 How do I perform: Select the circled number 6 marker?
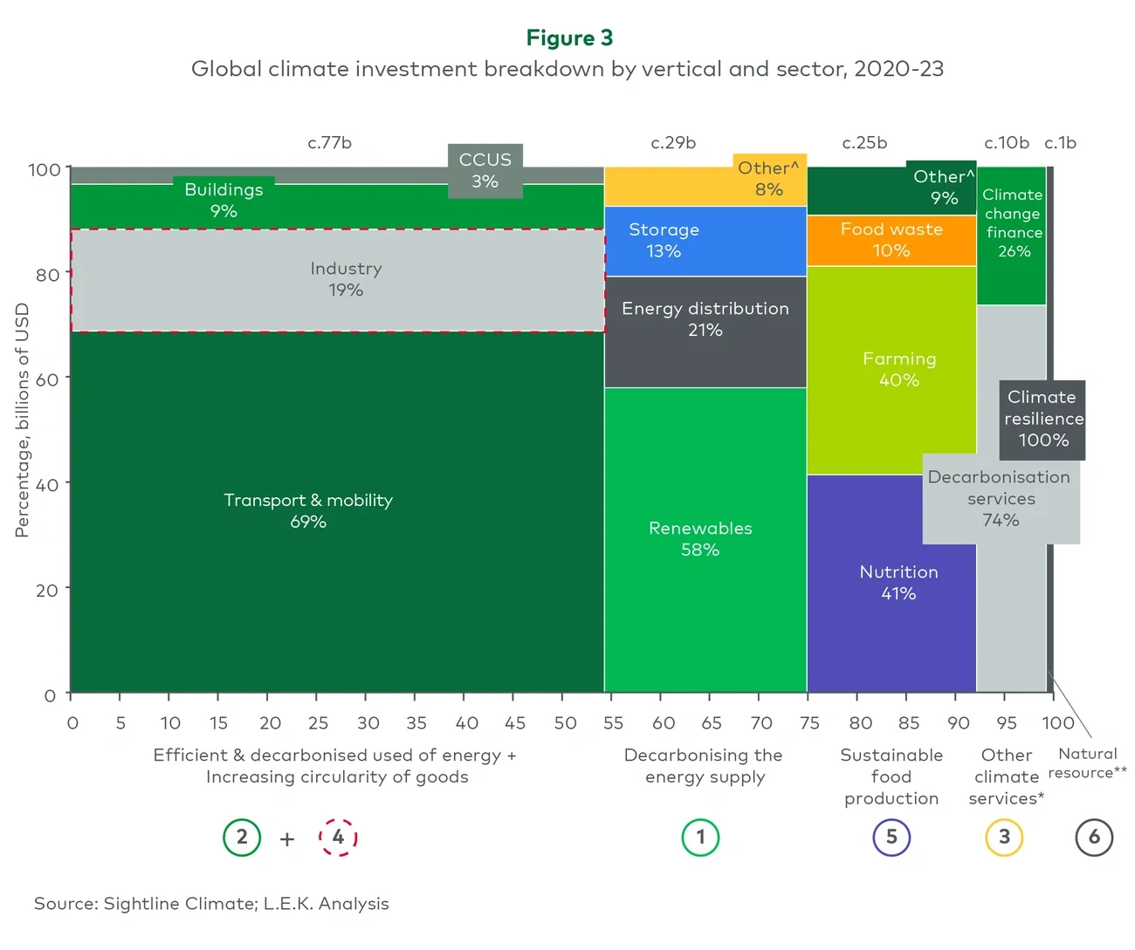coord(1094,837)
